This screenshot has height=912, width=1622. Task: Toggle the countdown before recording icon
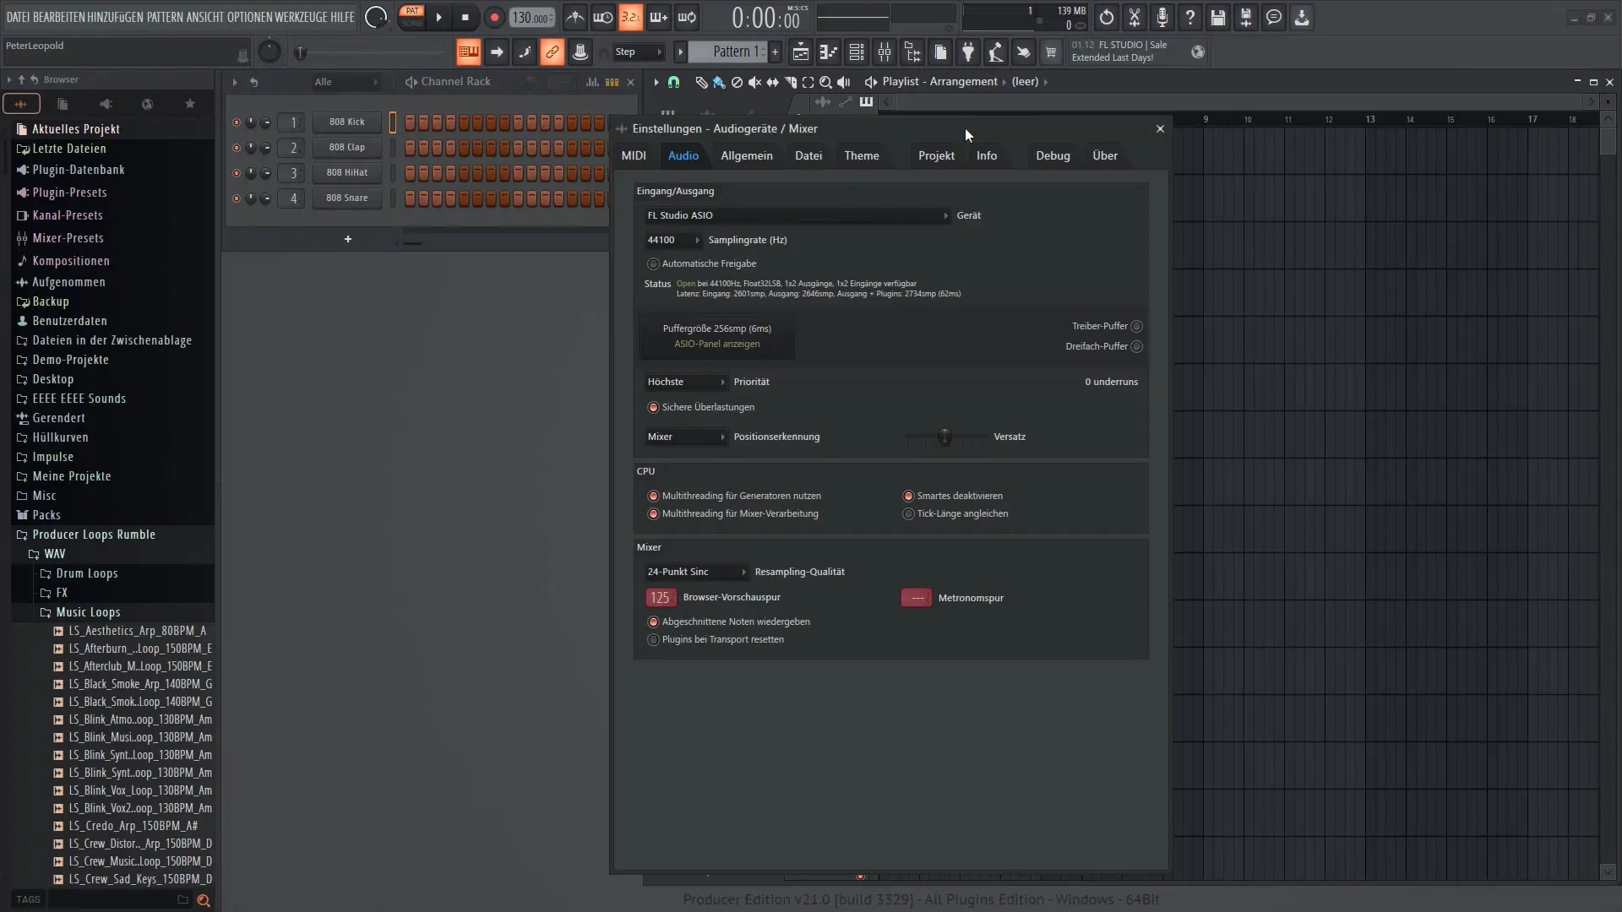631,17
